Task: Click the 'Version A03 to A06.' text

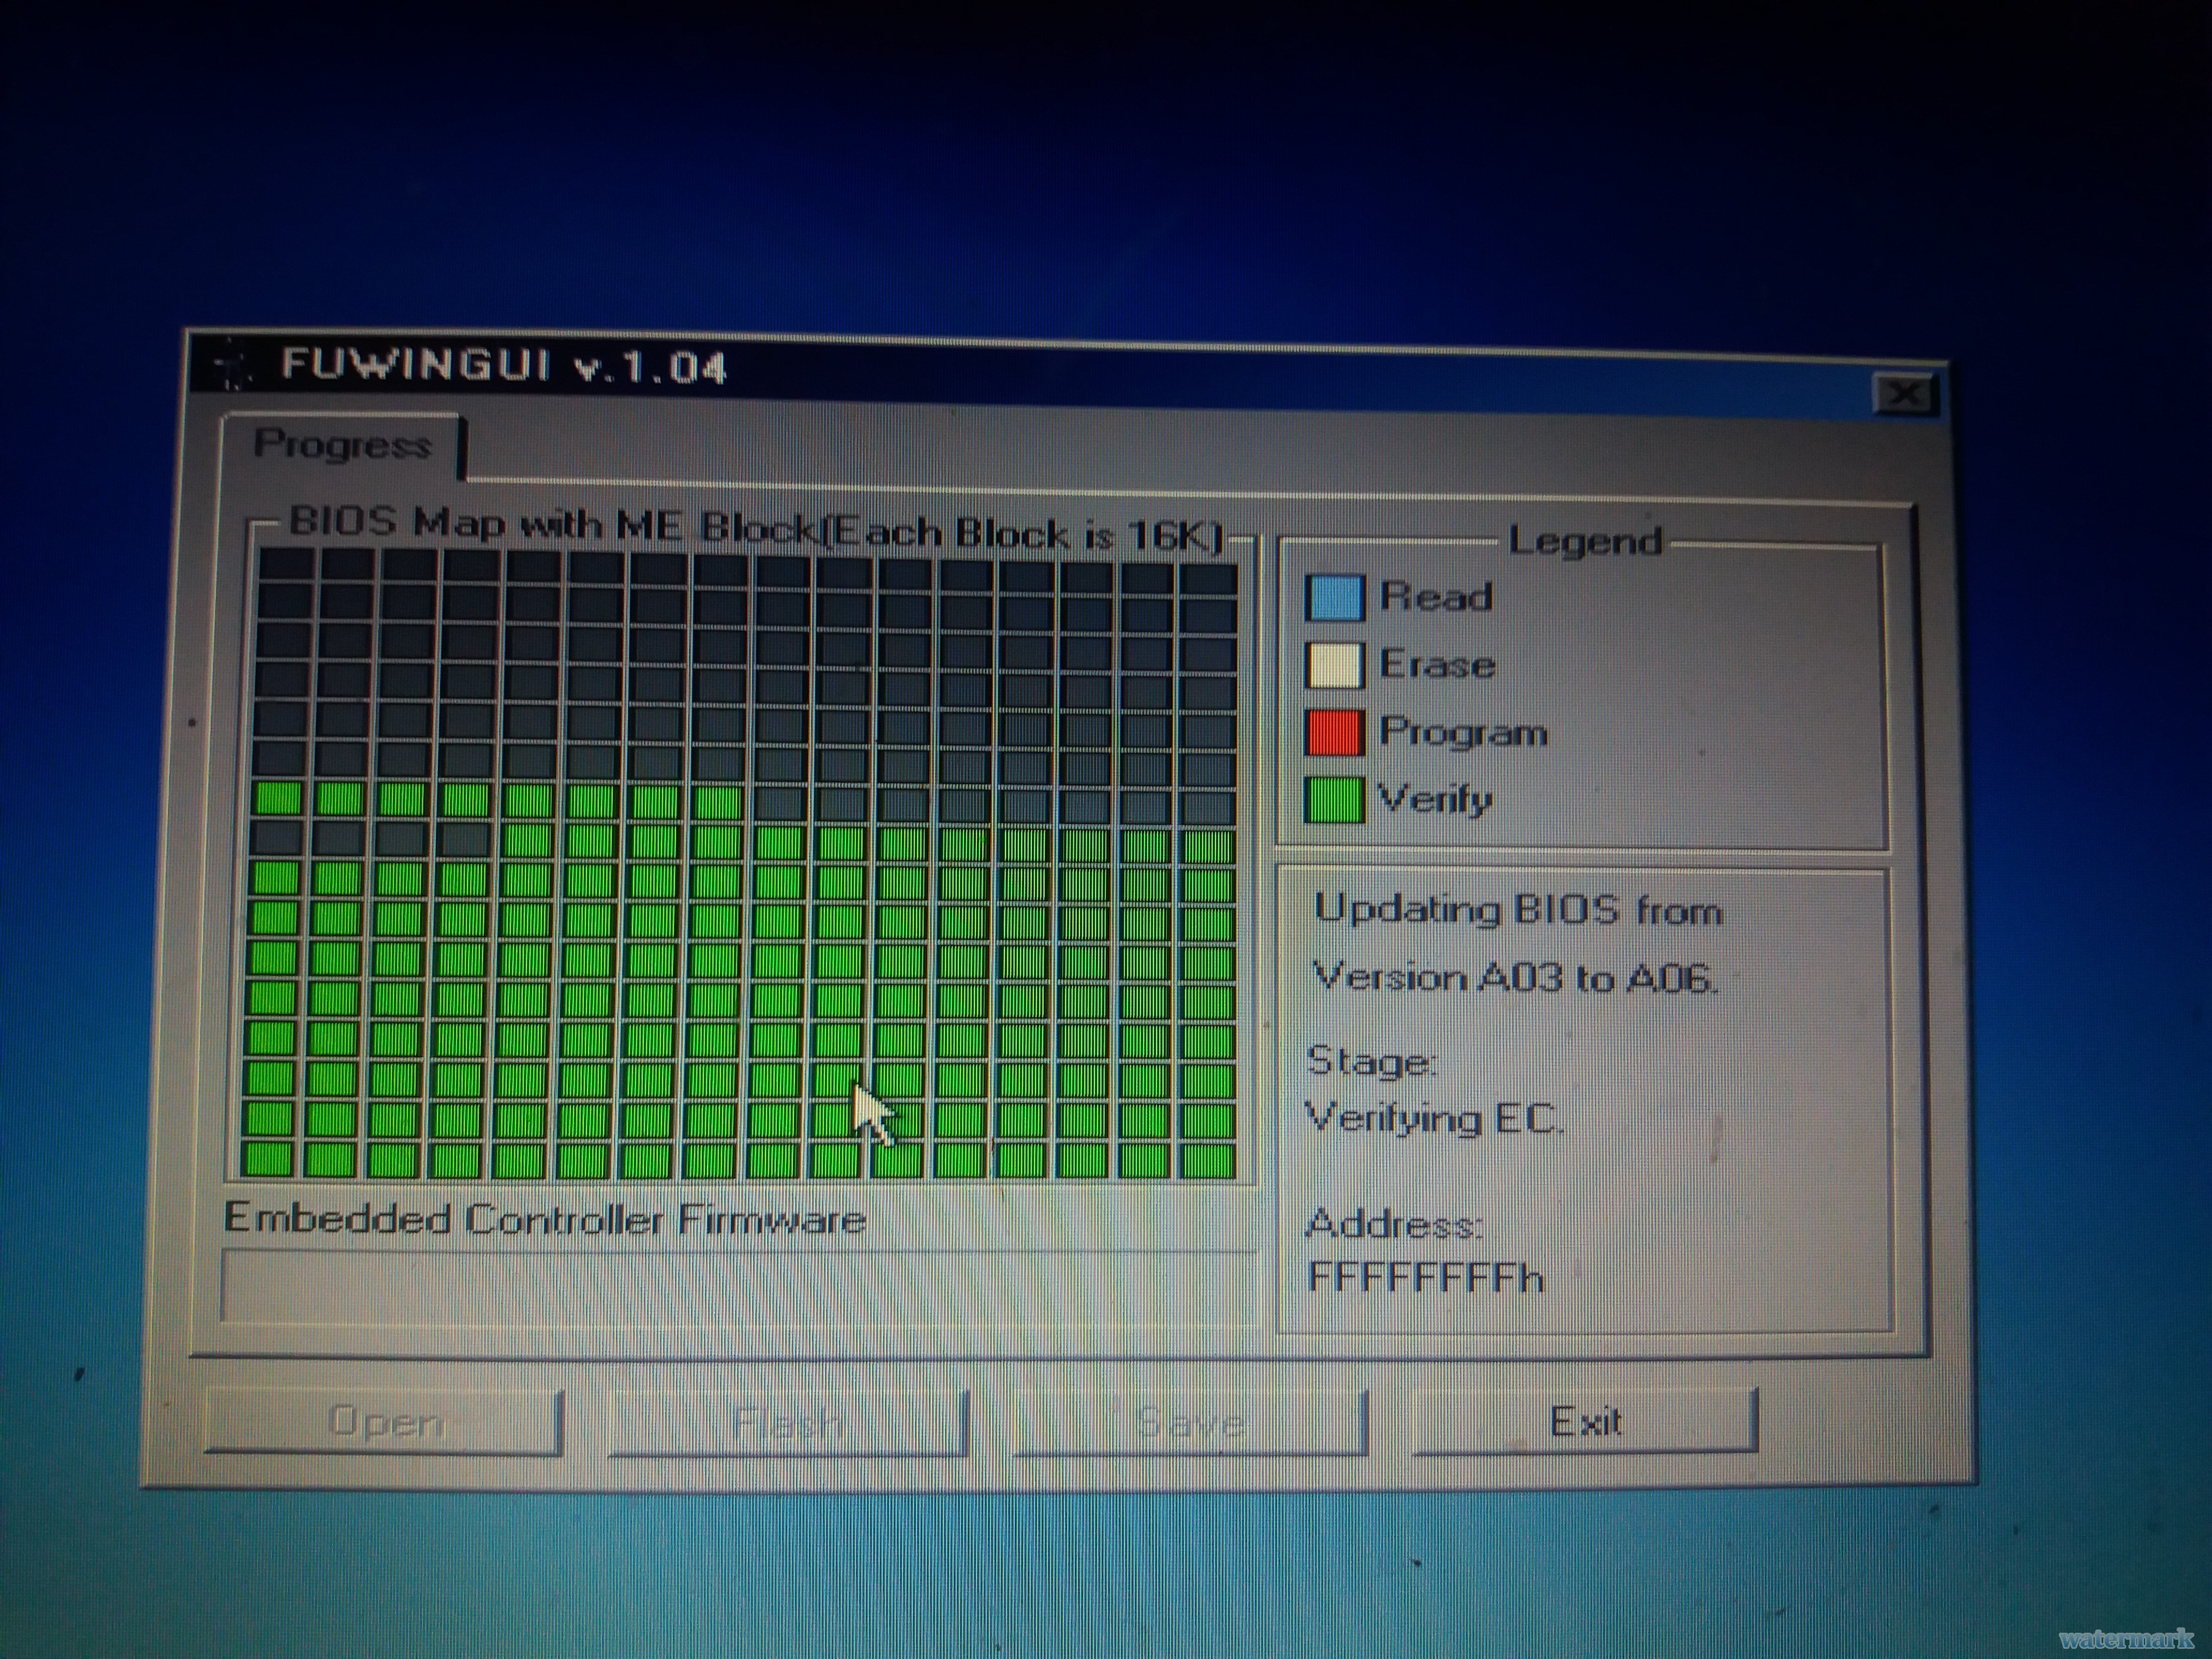Action: pyautogui.click(x=1515, y=977)
